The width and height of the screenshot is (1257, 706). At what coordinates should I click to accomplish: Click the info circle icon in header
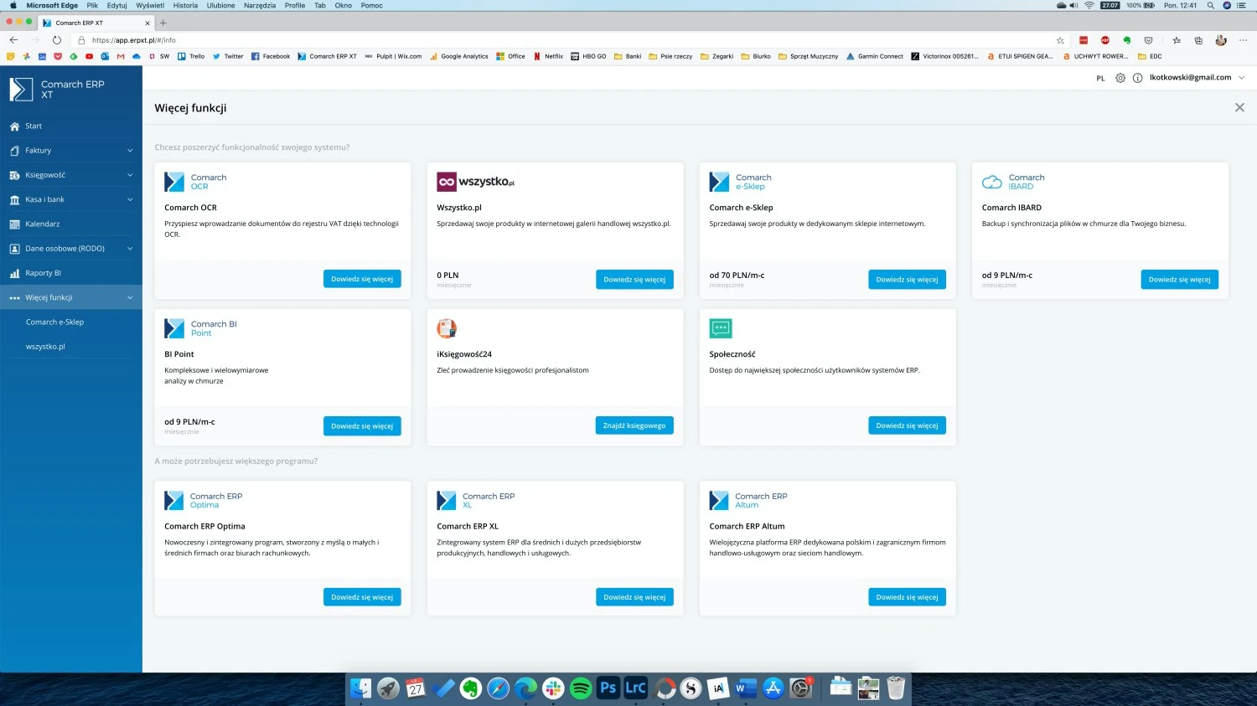[x=1137, y=78]
